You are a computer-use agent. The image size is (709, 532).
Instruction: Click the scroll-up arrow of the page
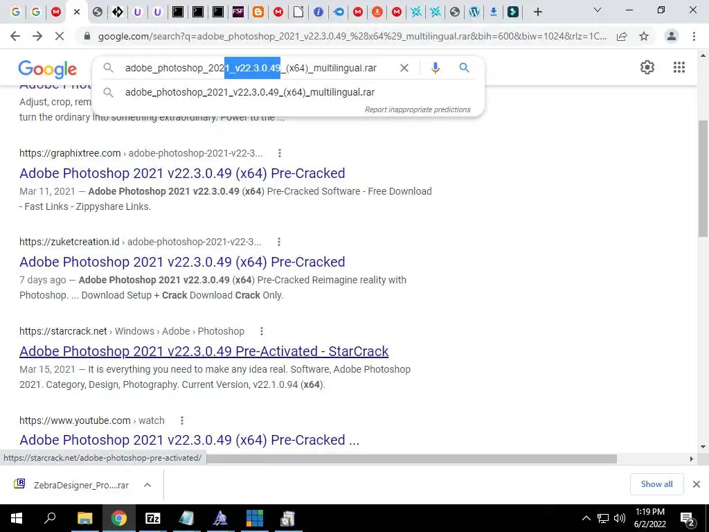click(703, 55)
